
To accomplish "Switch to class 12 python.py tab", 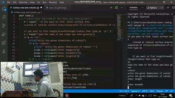I will pos(58,8).
